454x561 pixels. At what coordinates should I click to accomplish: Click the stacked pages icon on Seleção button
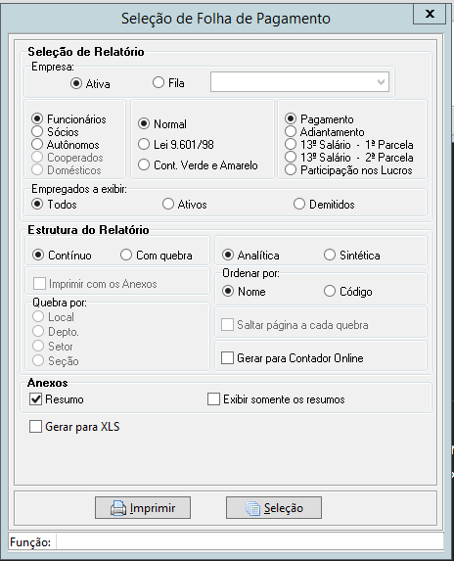click(252, 508)
